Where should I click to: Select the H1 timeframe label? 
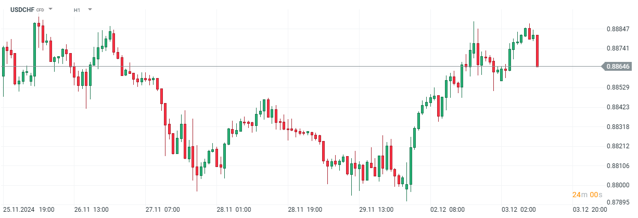tap(77, 10)
